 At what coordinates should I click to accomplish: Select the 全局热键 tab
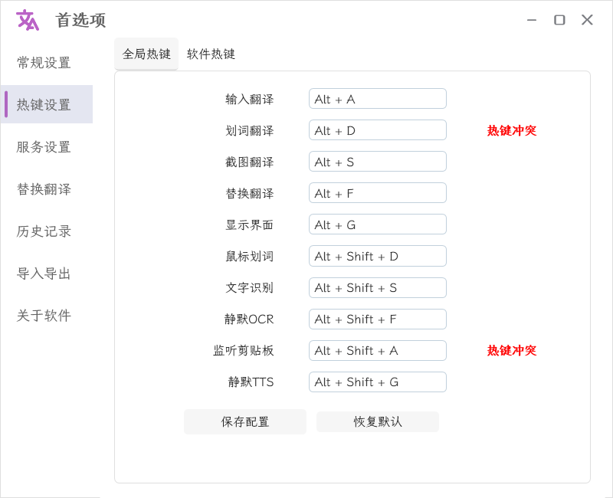pyautogui.click(x=146, y=54)
